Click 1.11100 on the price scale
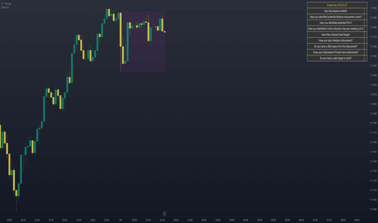 click(373, 200)
